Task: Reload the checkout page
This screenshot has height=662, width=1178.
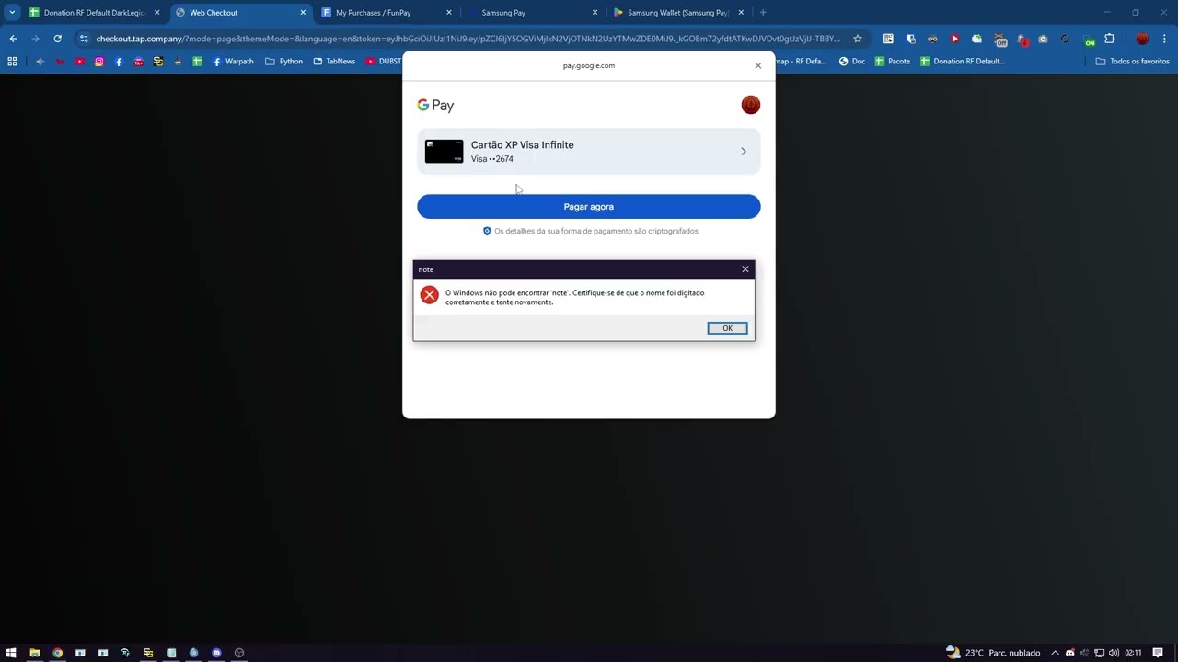Action: click(57, 39)
